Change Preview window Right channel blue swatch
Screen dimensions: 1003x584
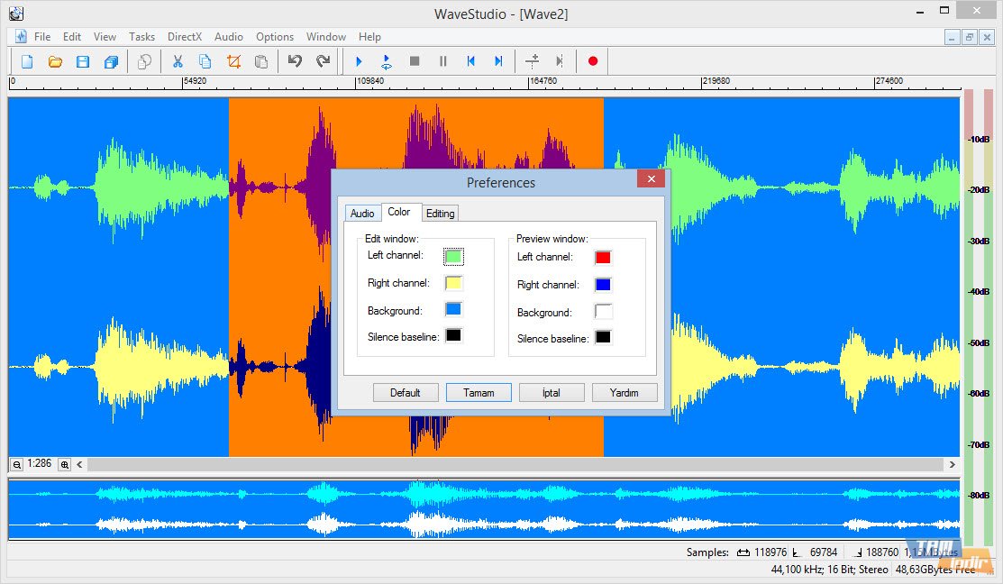pyautogui.click(x=603, y=285)
